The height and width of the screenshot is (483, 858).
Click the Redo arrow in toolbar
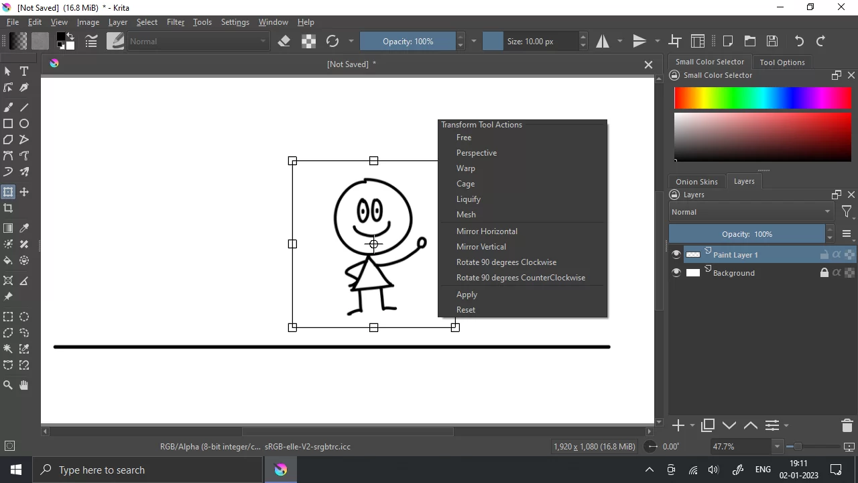[820, 41]
